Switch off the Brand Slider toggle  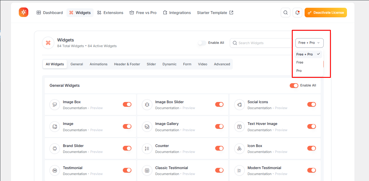tap(127, 148)
